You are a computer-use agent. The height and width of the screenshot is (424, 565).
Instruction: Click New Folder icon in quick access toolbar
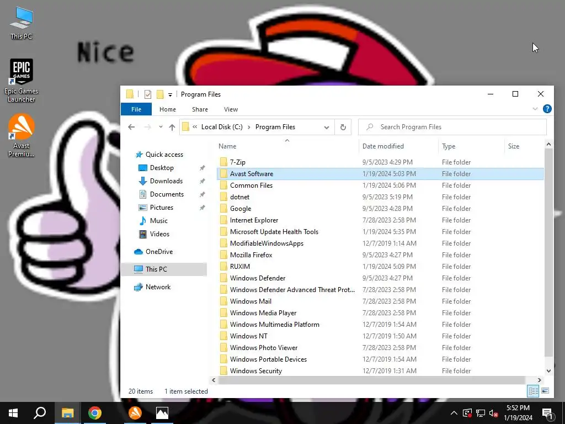coord(160,94)
